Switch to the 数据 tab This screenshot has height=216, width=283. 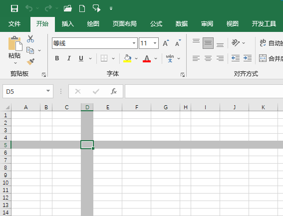(x=182, y=24)
